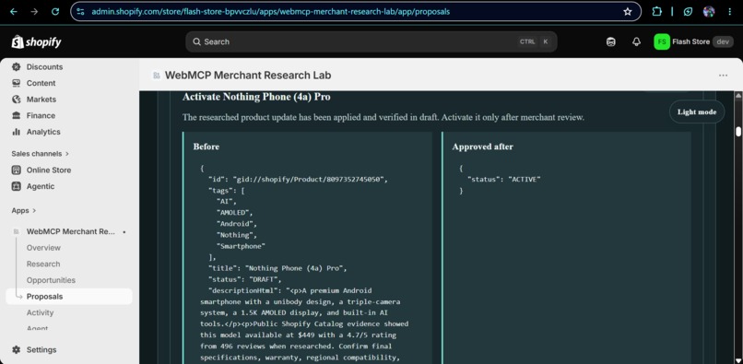Open WebMCP Merchant Research app link
The height and width of the screenshot is (364, 743).
pyautogui.click(x=71, y=231)
